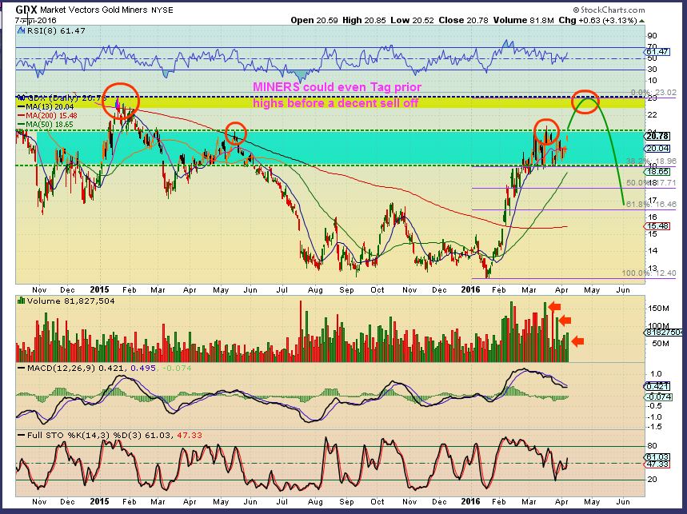Click the 0.0%: 23.02 Fibonacci label
The image size is (687, 514).
pos(653,93)
